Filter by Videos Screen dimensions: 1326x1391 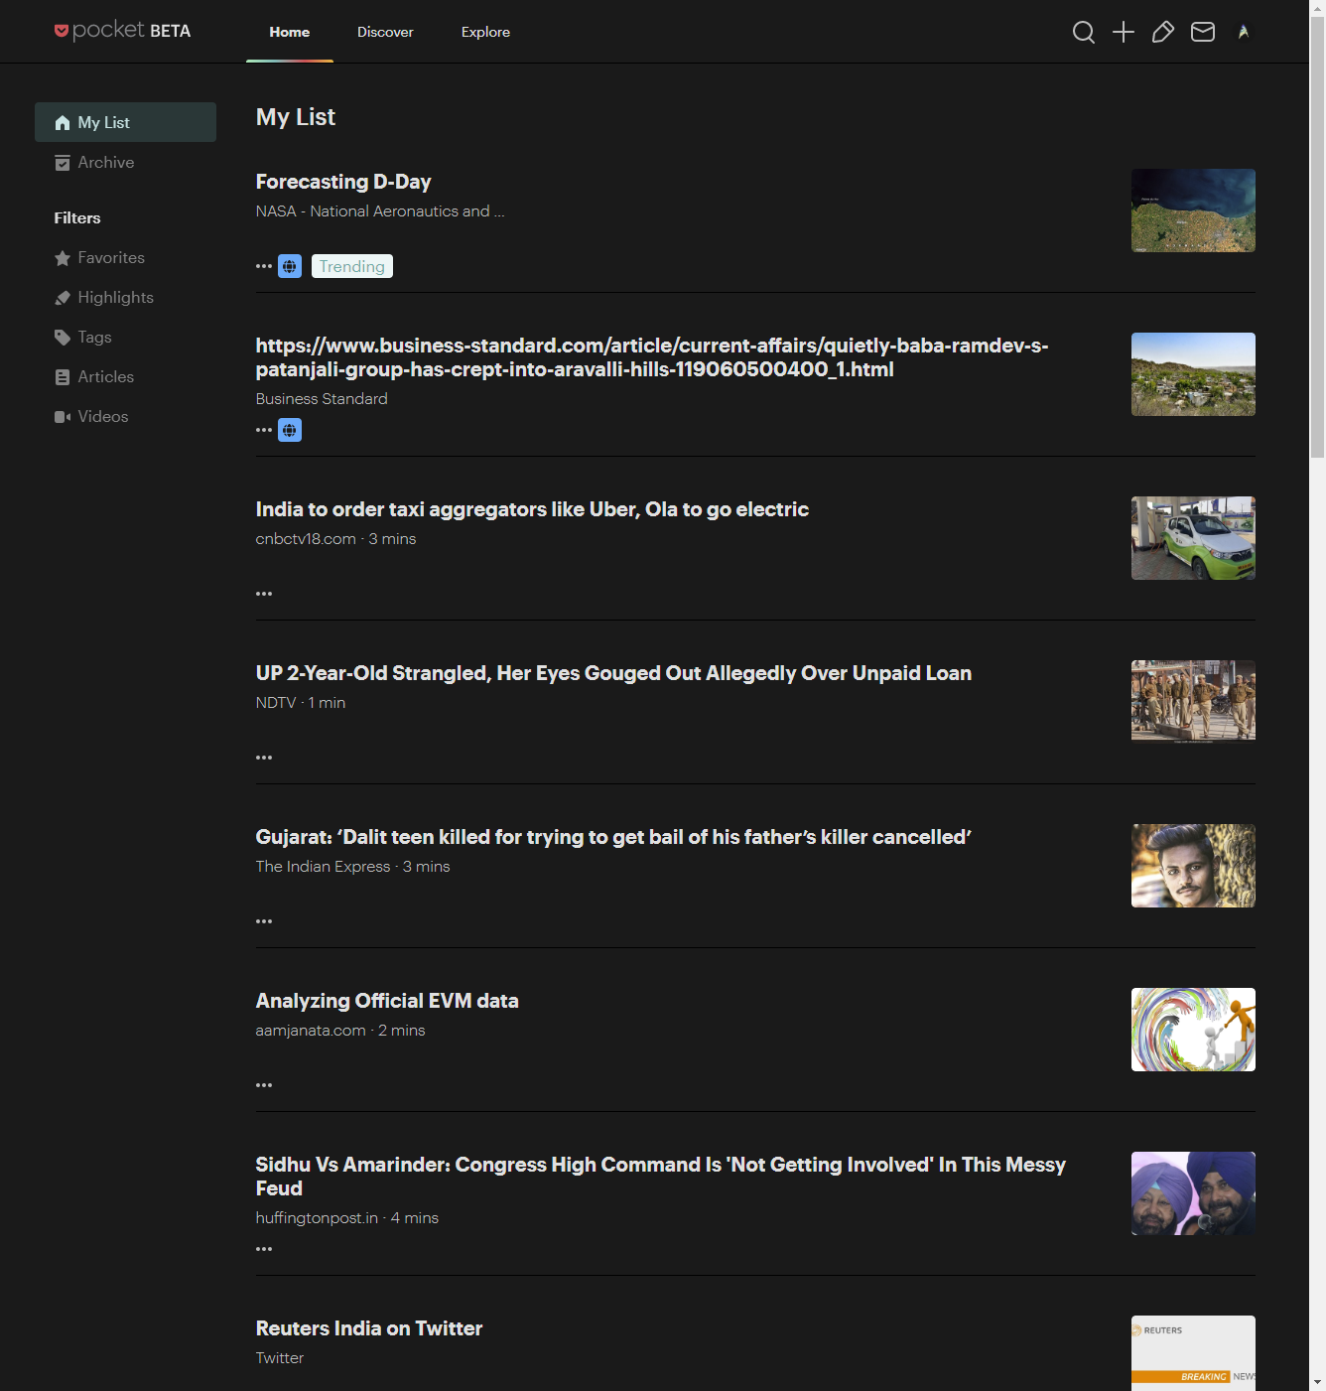point(125,417)
